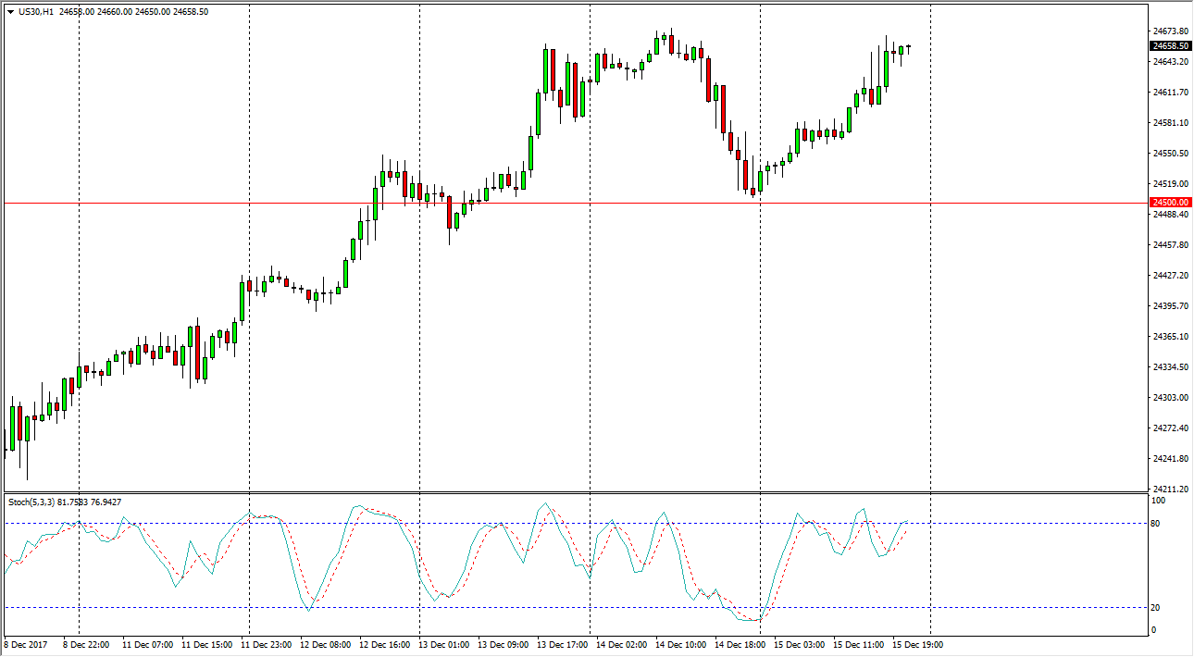Click the 24673.80 price axis label

click(x=1170, y=31)
